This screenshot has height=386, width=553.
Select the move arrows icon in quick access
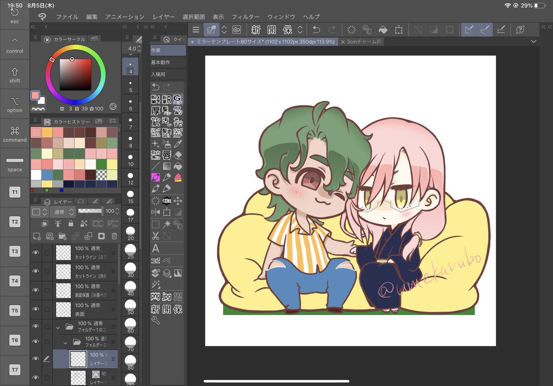[x=178, y=201]
